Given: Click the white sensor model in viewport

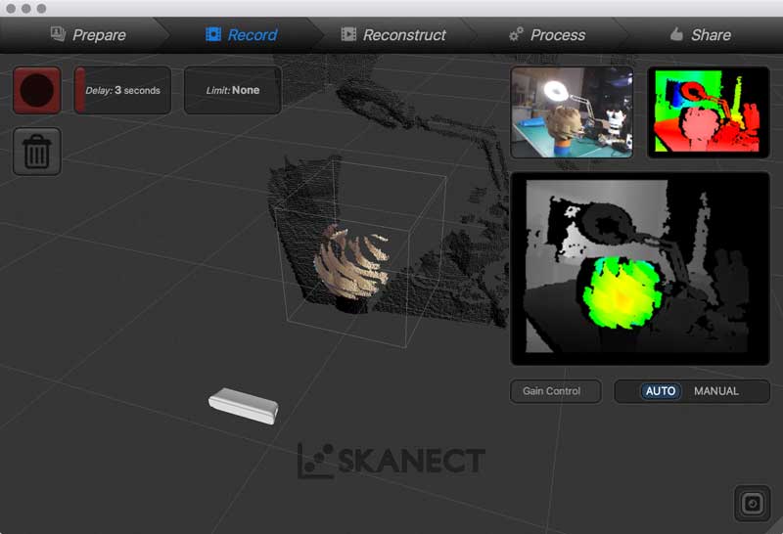Looking at the screenshot, I should click(x=244, y=406).
